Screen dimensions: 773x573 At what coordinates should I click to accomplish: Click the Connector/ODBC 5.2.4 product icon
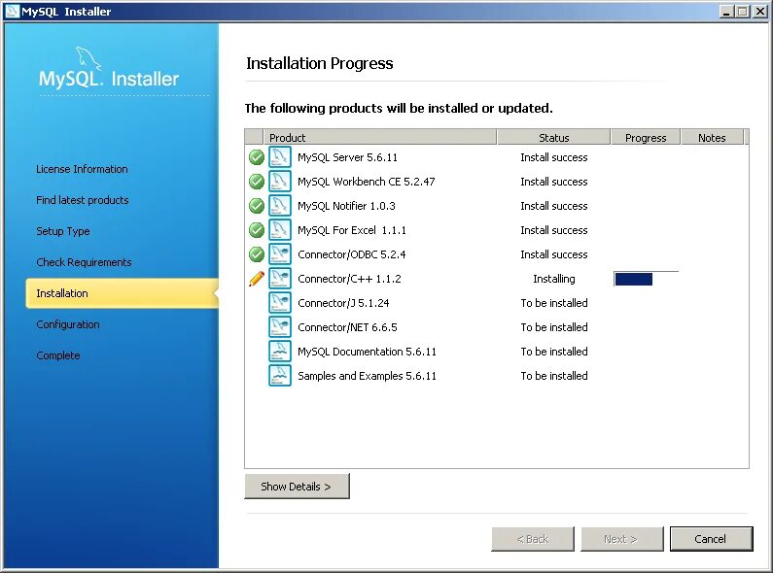[279, 254]
